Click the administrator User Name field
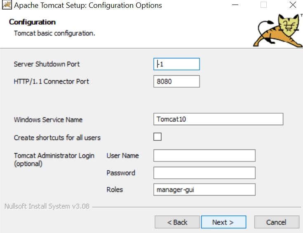The height and width of the screenshot is (233, 303). click(x=204, y=155)
